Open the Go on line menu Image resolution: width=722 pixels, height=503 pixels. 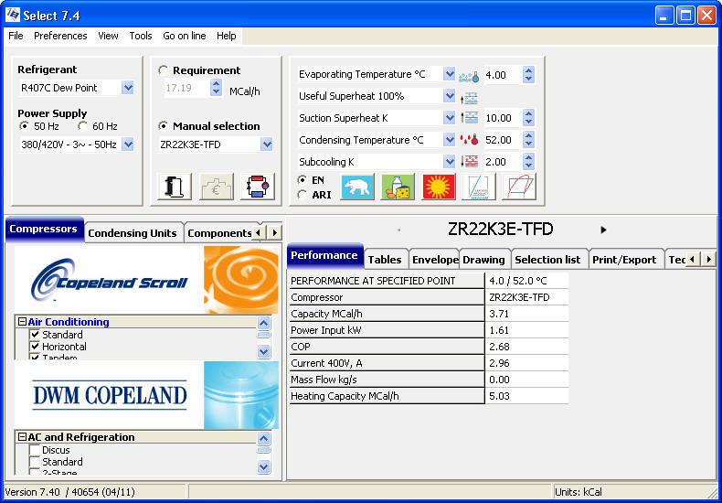click(x=185, y=36)
